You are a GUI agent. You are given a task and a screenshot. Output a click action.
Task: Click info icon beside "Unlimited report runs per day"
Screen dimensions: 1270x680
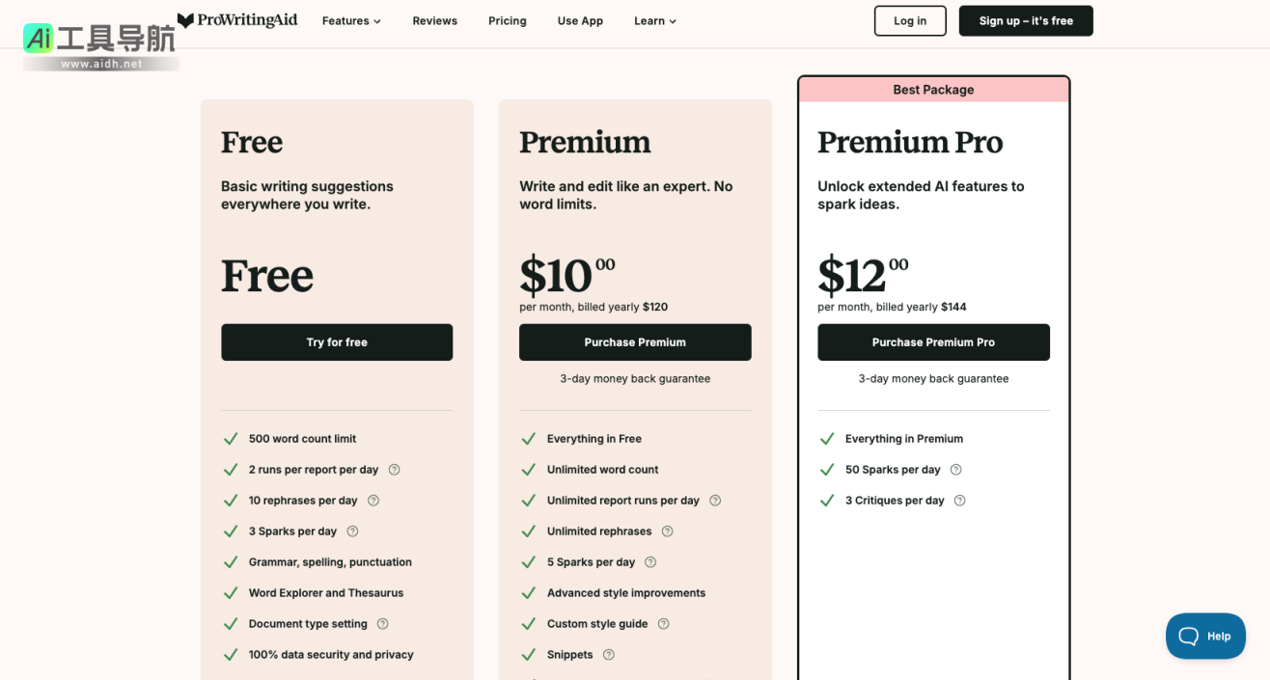pyautogui.click(x=714, y=501)
